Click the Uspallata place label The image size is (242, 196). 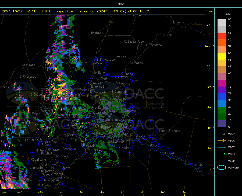[x=28, y=65]
